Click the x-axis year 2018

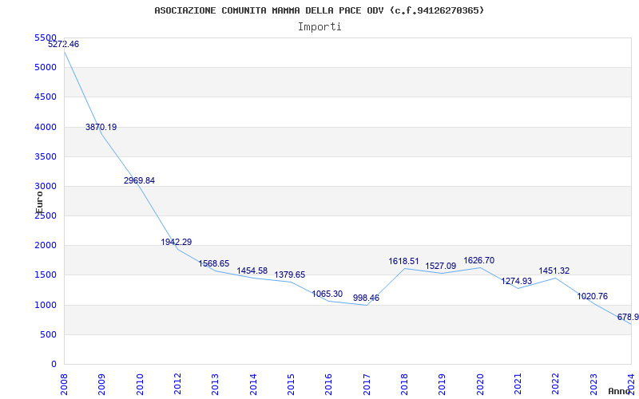pyautogui.click(x=404, y=385)
